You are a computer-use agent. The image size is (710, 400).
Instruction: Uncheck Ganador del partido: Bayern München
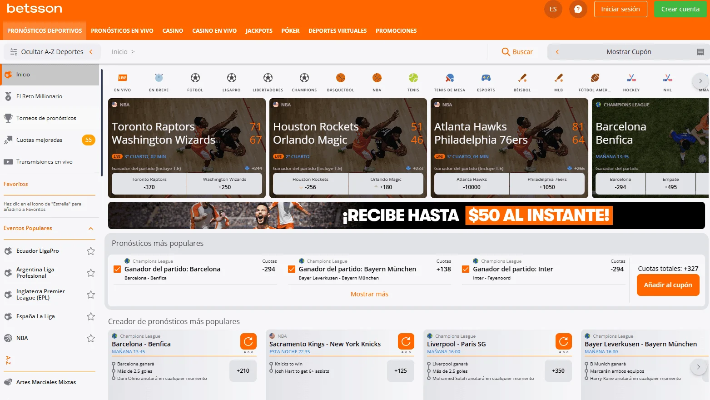[x=292, y=269]
